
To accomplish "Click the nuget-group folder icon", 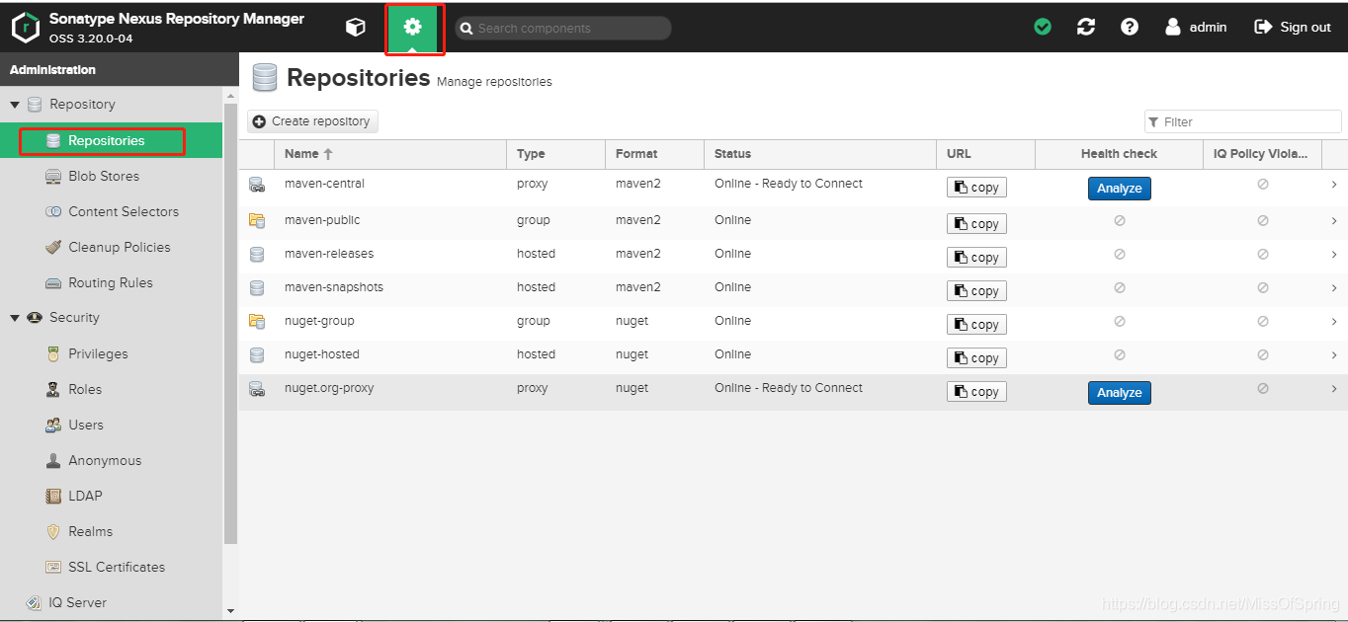I will coord(257,322).
